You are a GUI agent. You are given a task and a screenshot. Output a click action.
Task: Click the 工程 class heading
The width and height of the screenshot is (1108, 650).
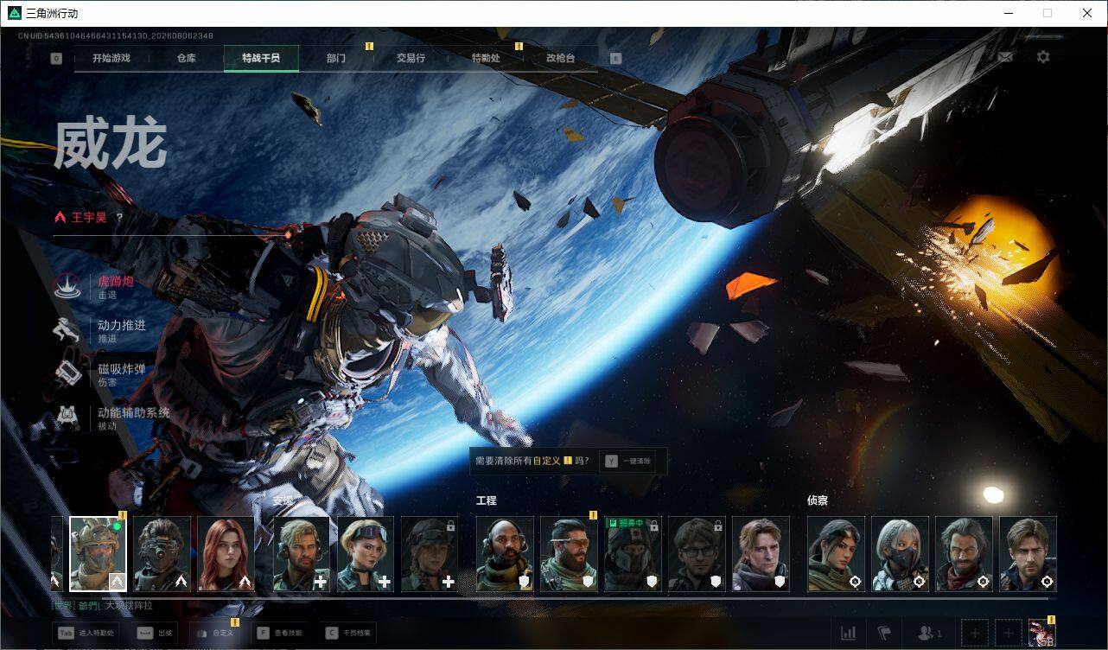(487, 500)
